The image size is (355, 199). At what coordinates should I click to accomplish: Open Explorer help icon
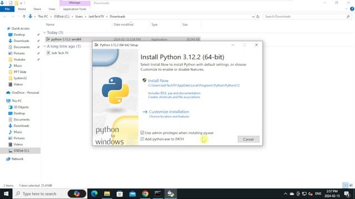point(352,9)
